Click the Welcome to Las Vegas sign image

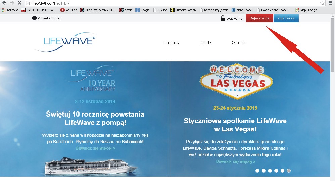click(236, 81)
